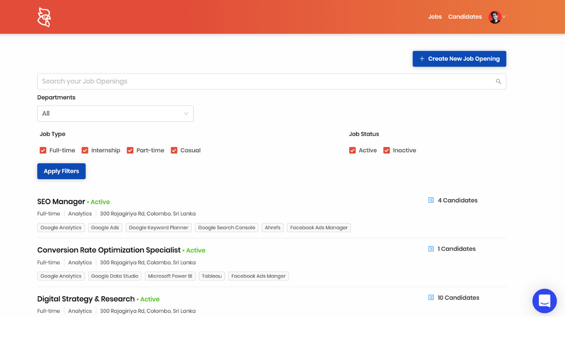Image resolution: width=565 pixels, height=338 pixels.
Task: Uncheck the Casual job type option
Action: pyautogui.click(x=174, y=150)
